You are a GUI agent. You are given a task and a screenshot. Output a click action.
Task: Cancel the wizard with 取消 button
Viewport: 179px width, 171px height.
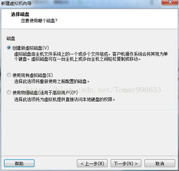point(160,163)
